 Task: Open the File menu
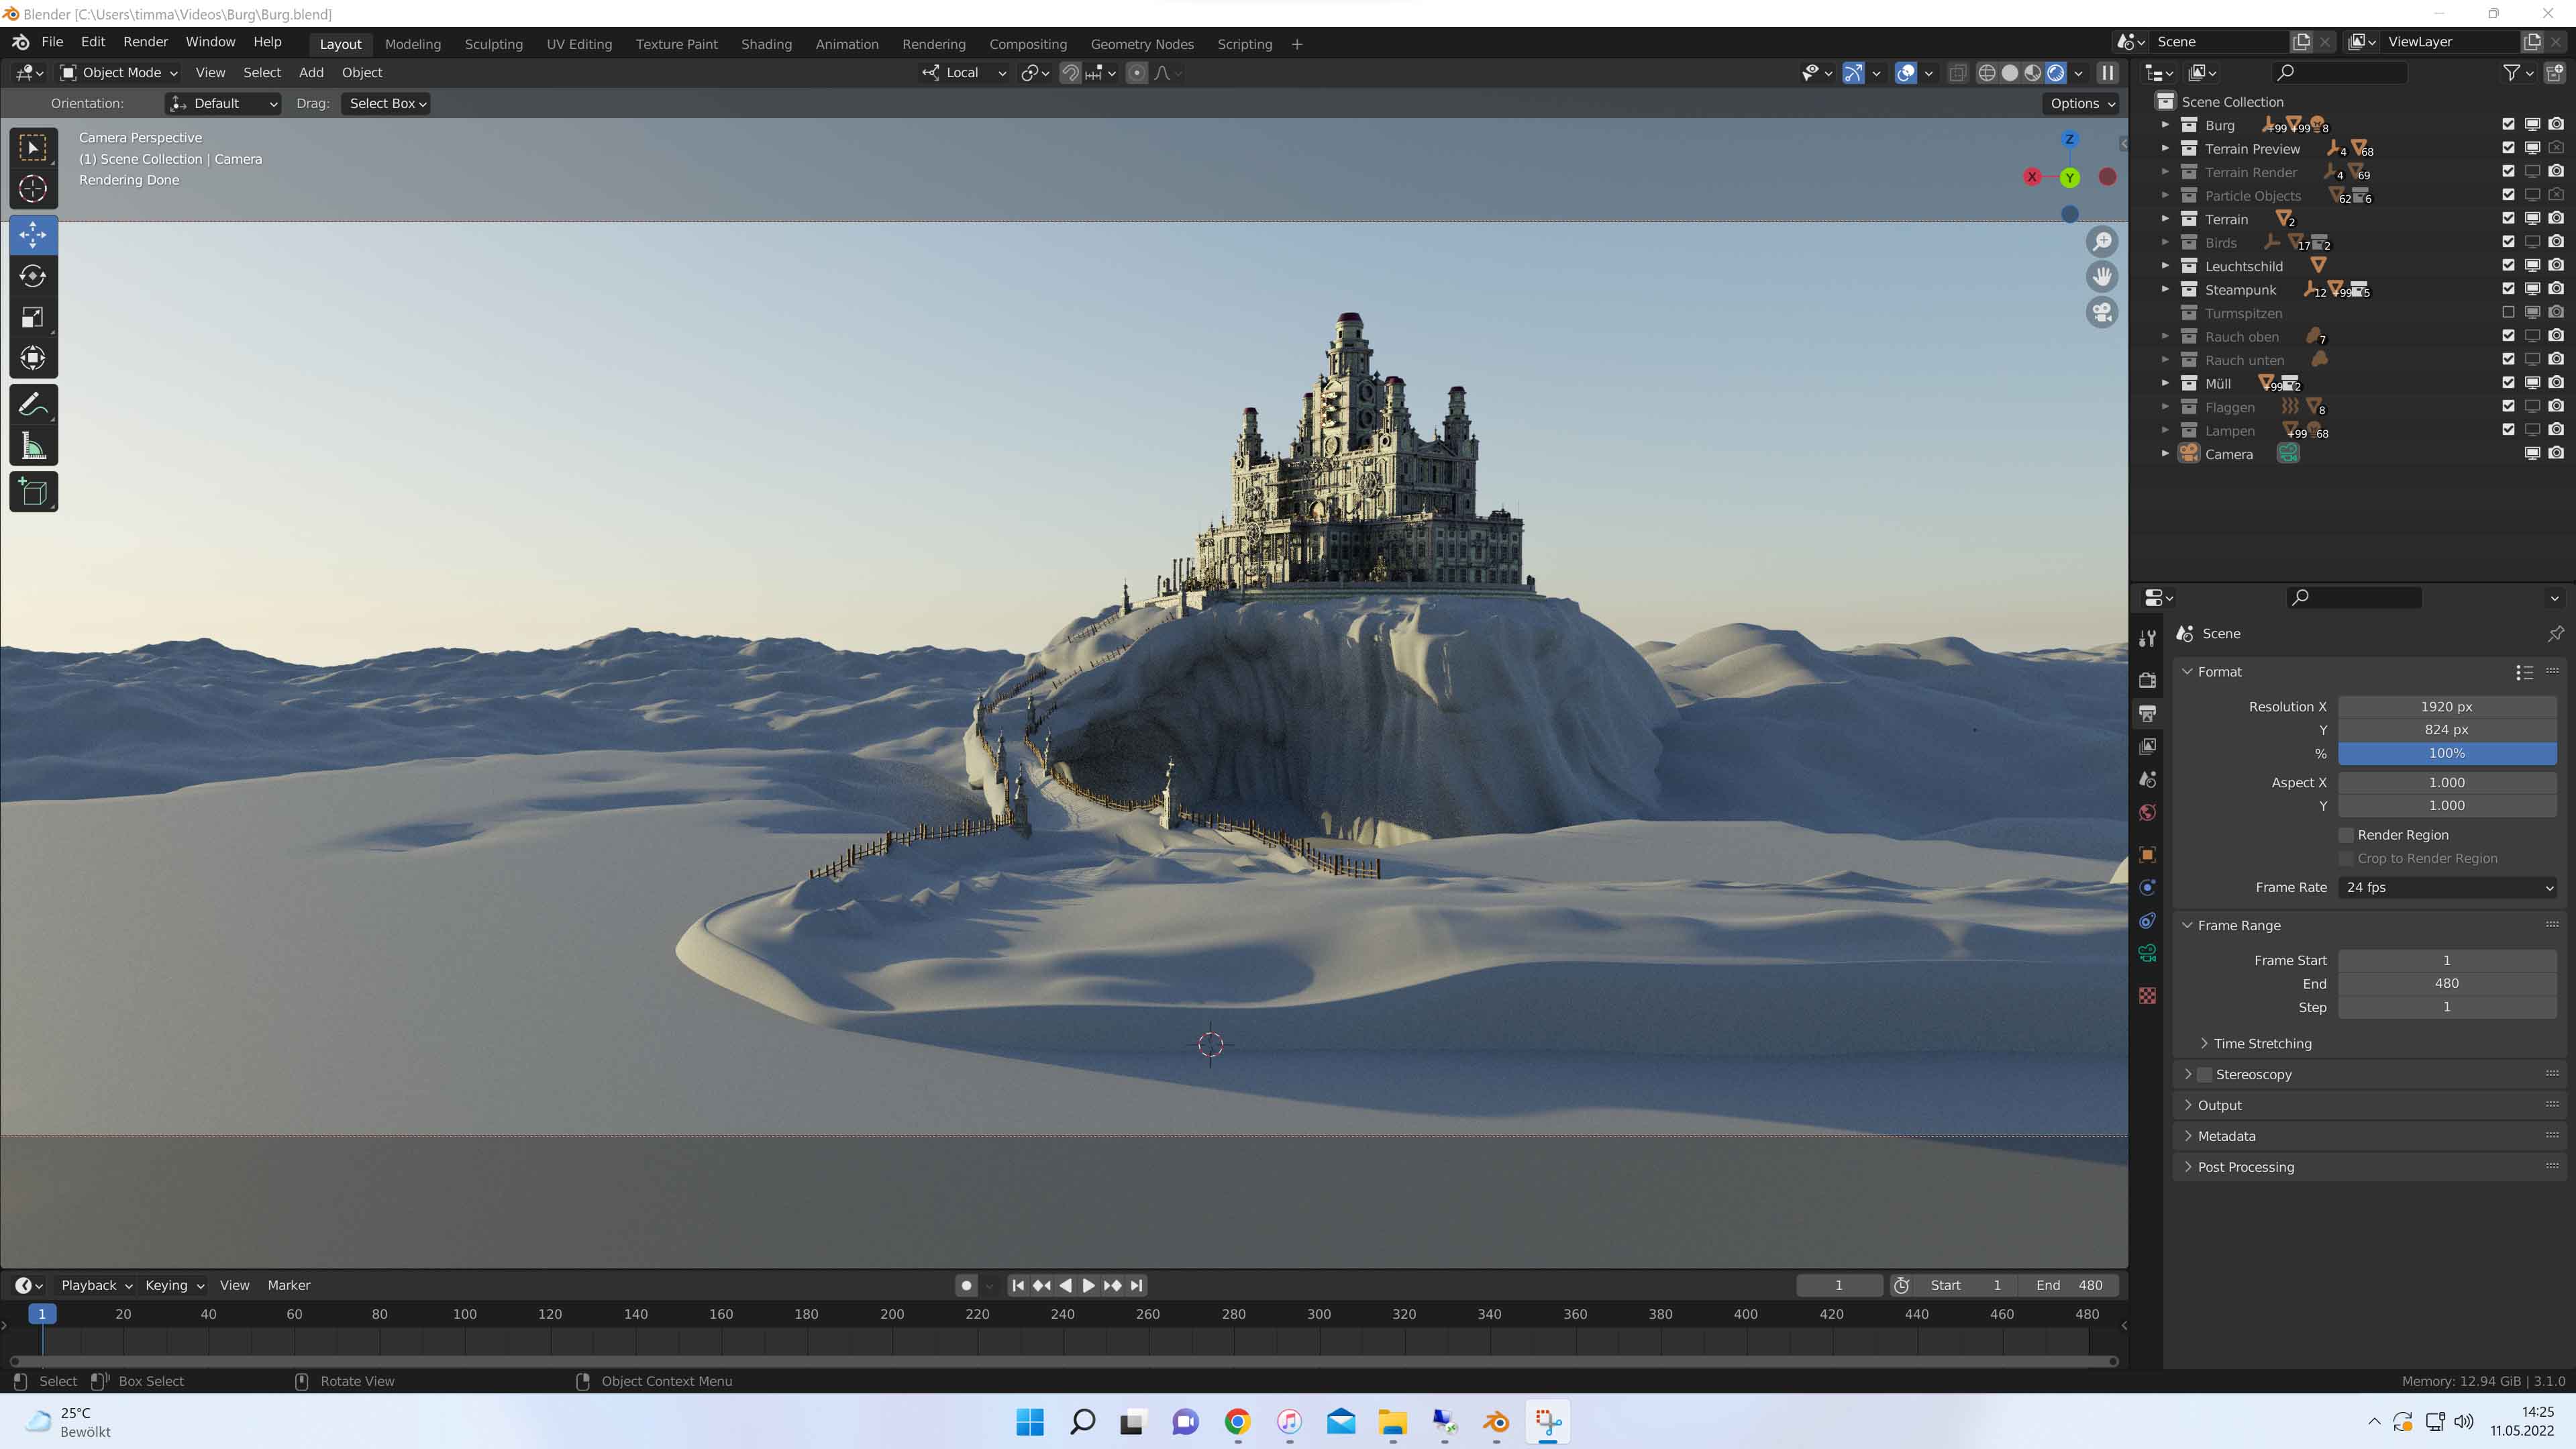click(52, 42)
